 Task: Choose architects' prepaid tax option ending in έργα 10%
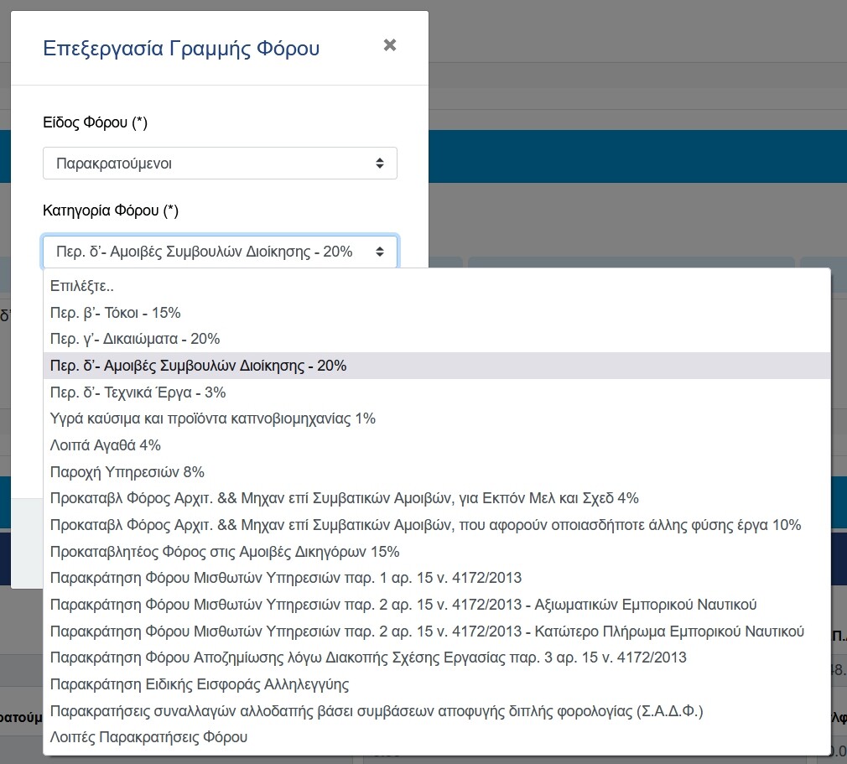(x=425, y=525)
